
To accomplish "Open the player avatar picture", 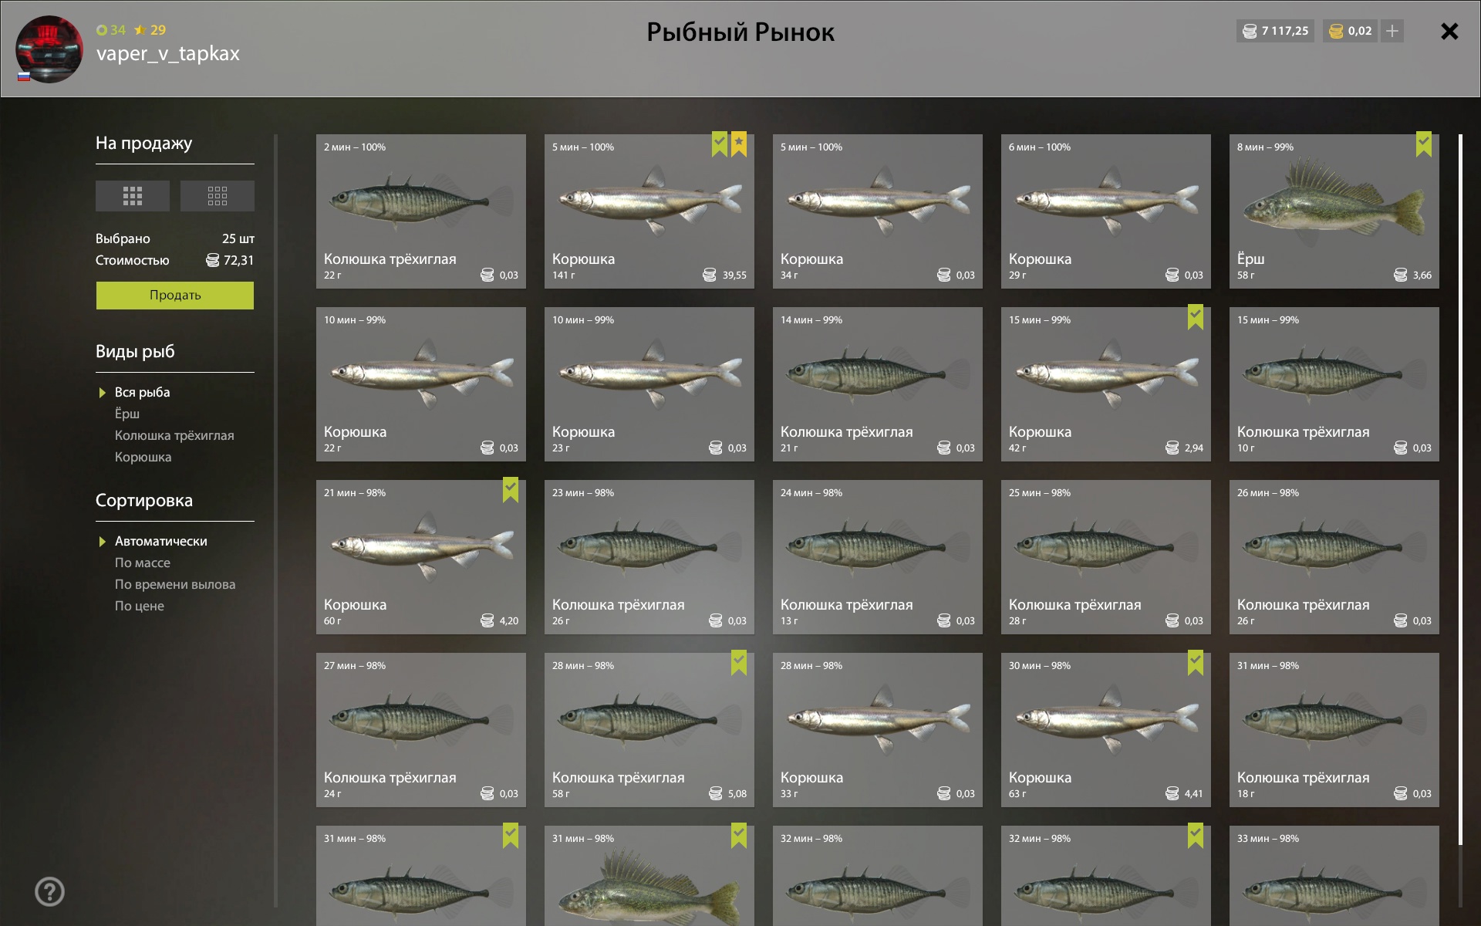I will tap(49, 49).
